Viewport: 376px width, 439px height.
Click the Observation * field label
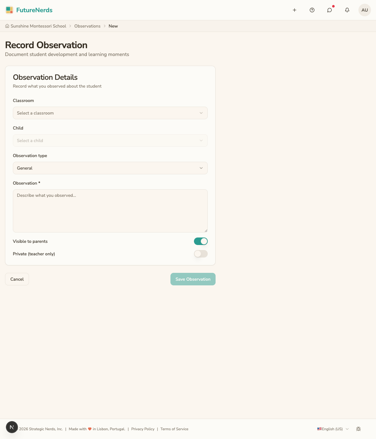[x=27, y=183]
